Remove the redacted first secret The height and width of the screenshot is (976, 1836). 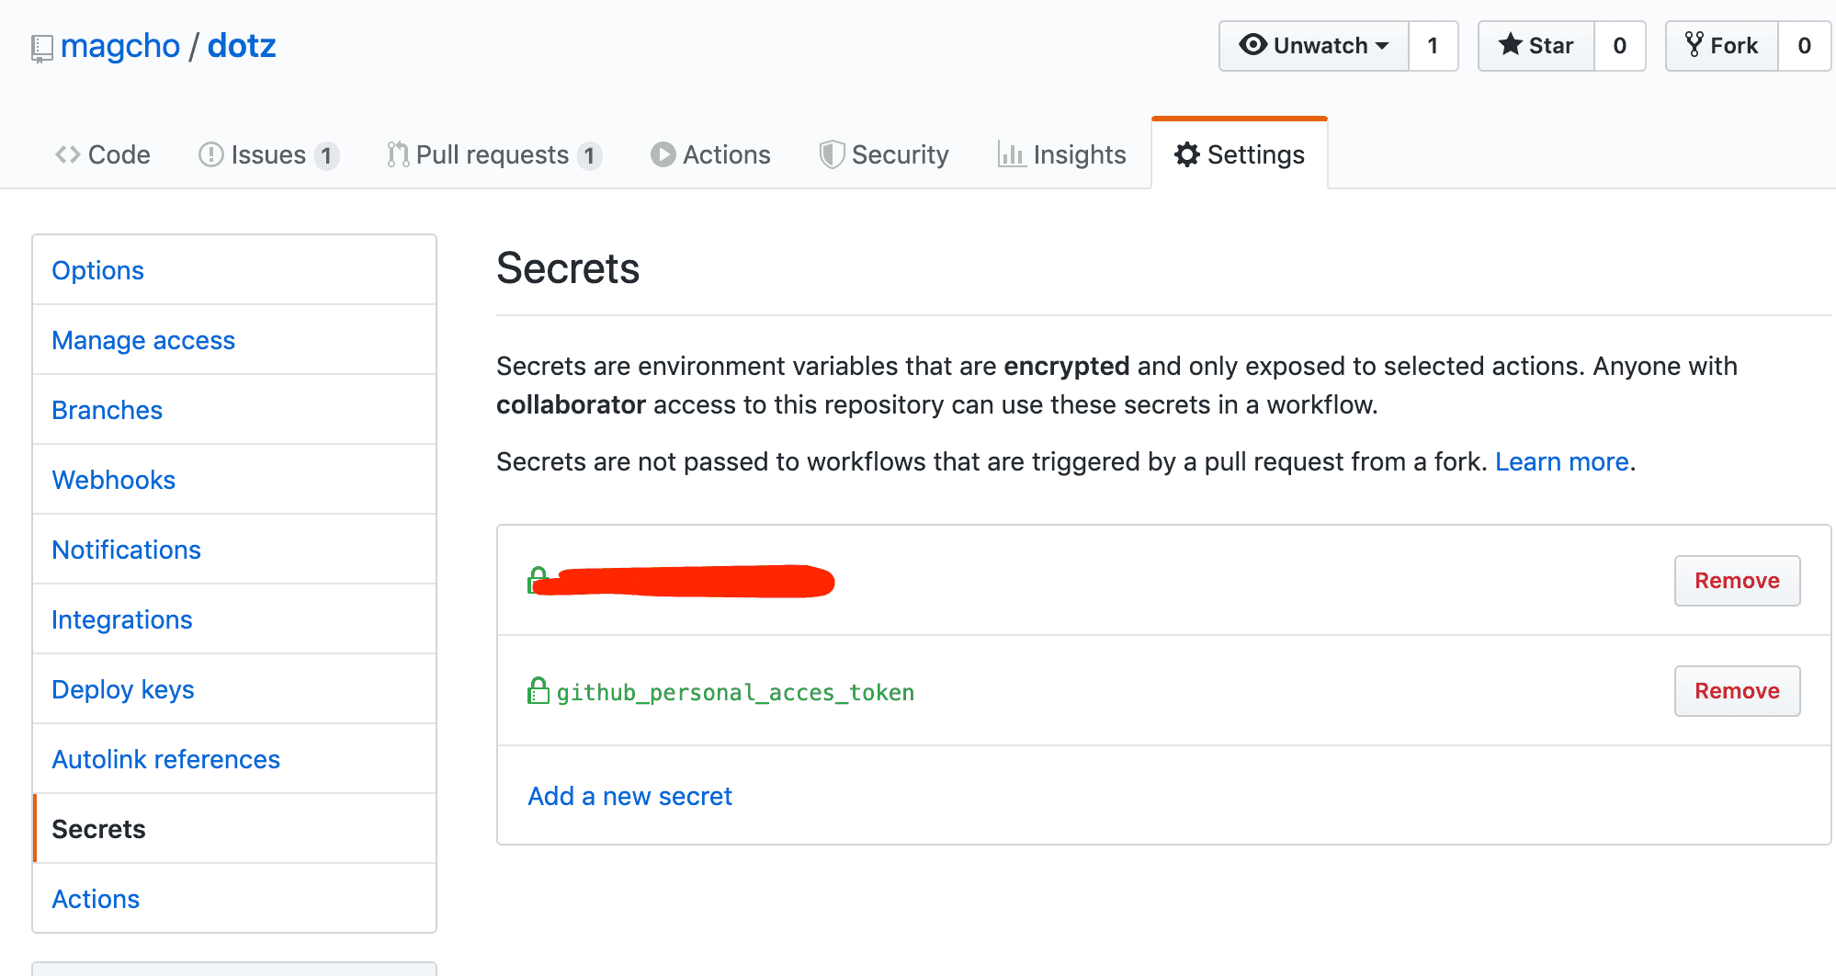pos(1737,581)
